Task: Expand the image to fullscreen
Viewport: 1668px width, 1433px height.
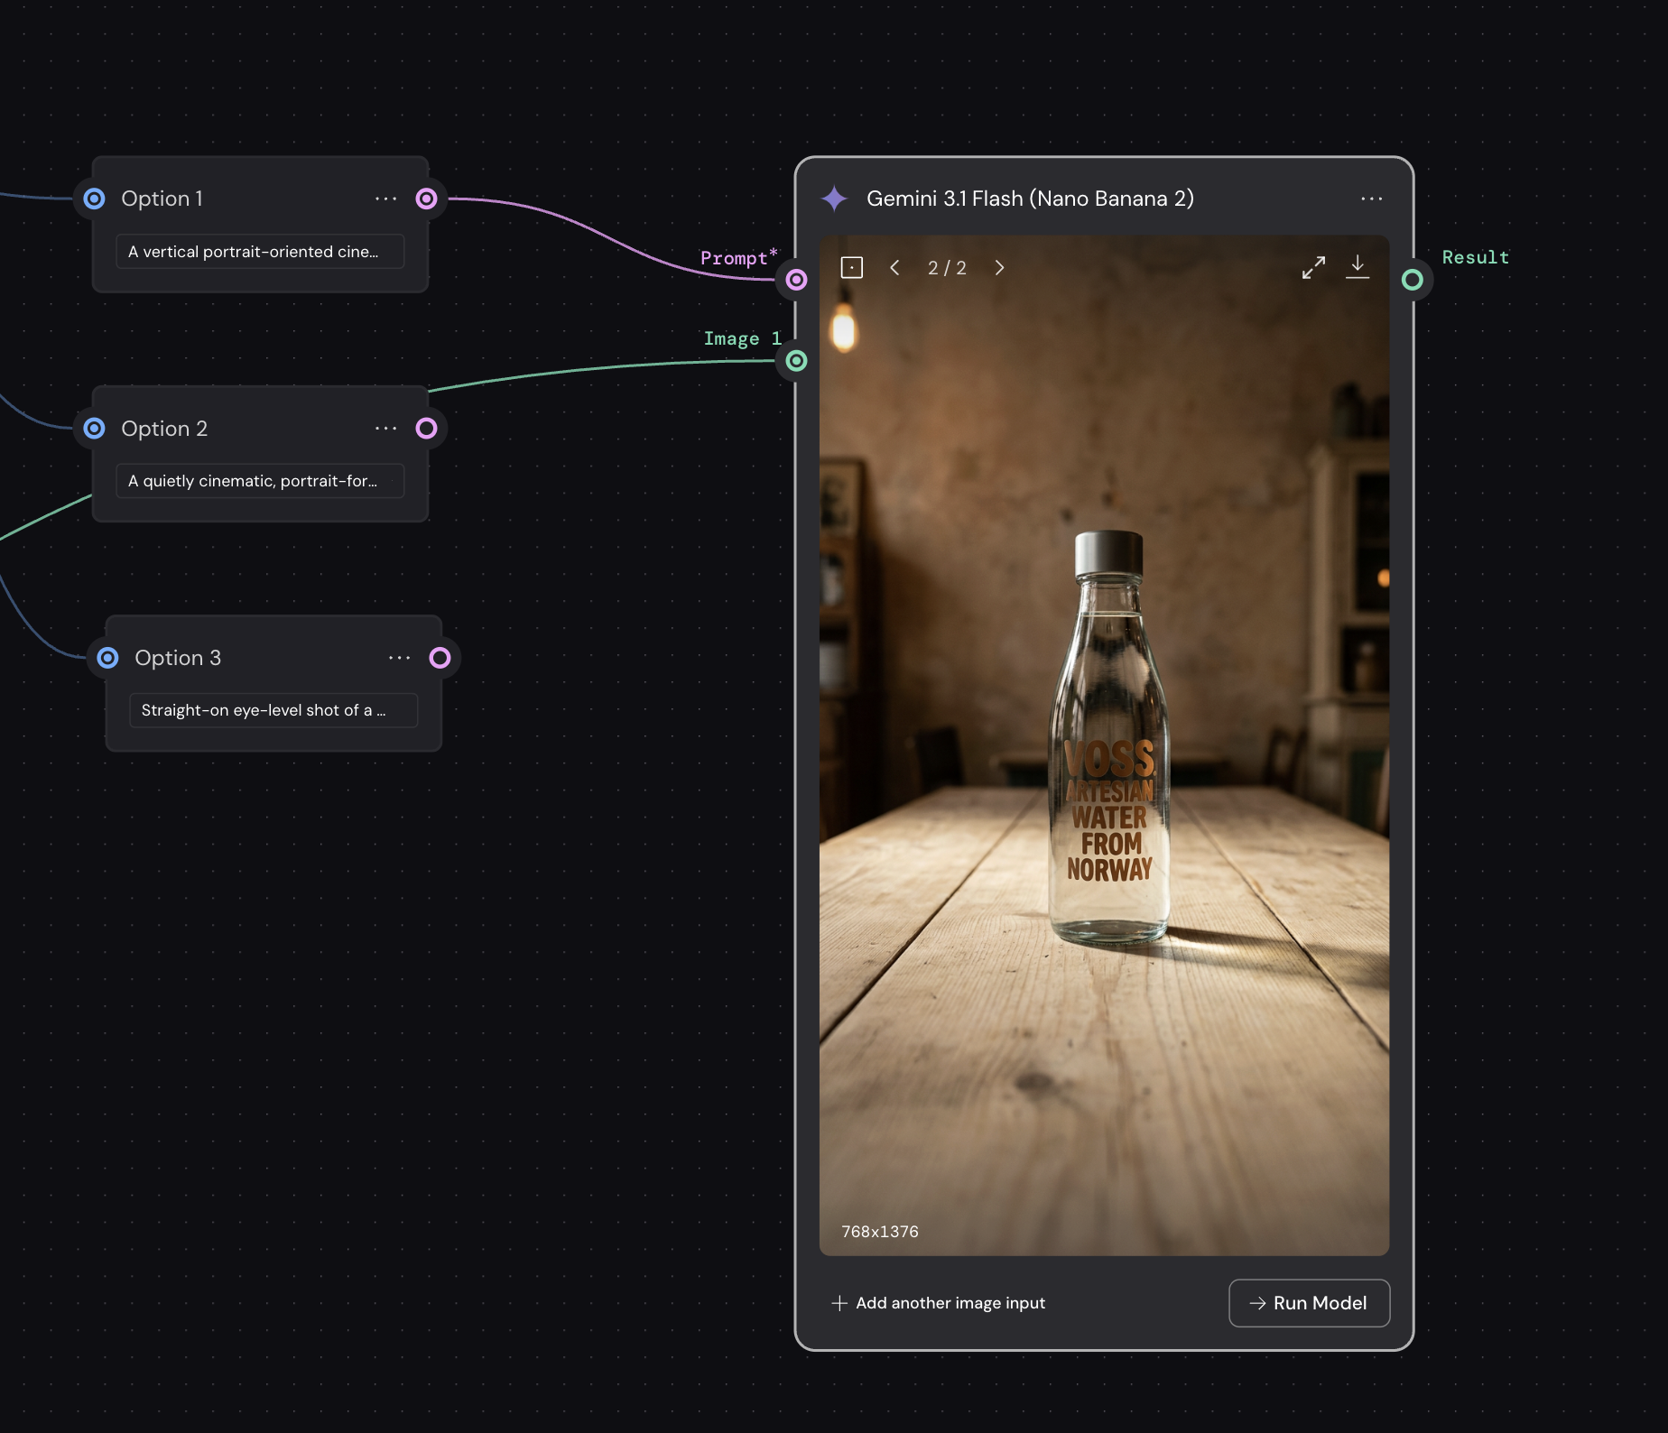Action: click(1313, 268)
